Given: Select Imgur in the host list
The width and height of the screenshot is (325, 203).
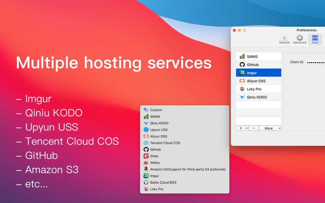Looking at the screenshot, I should pyautogui.click(x=259, y=73).
